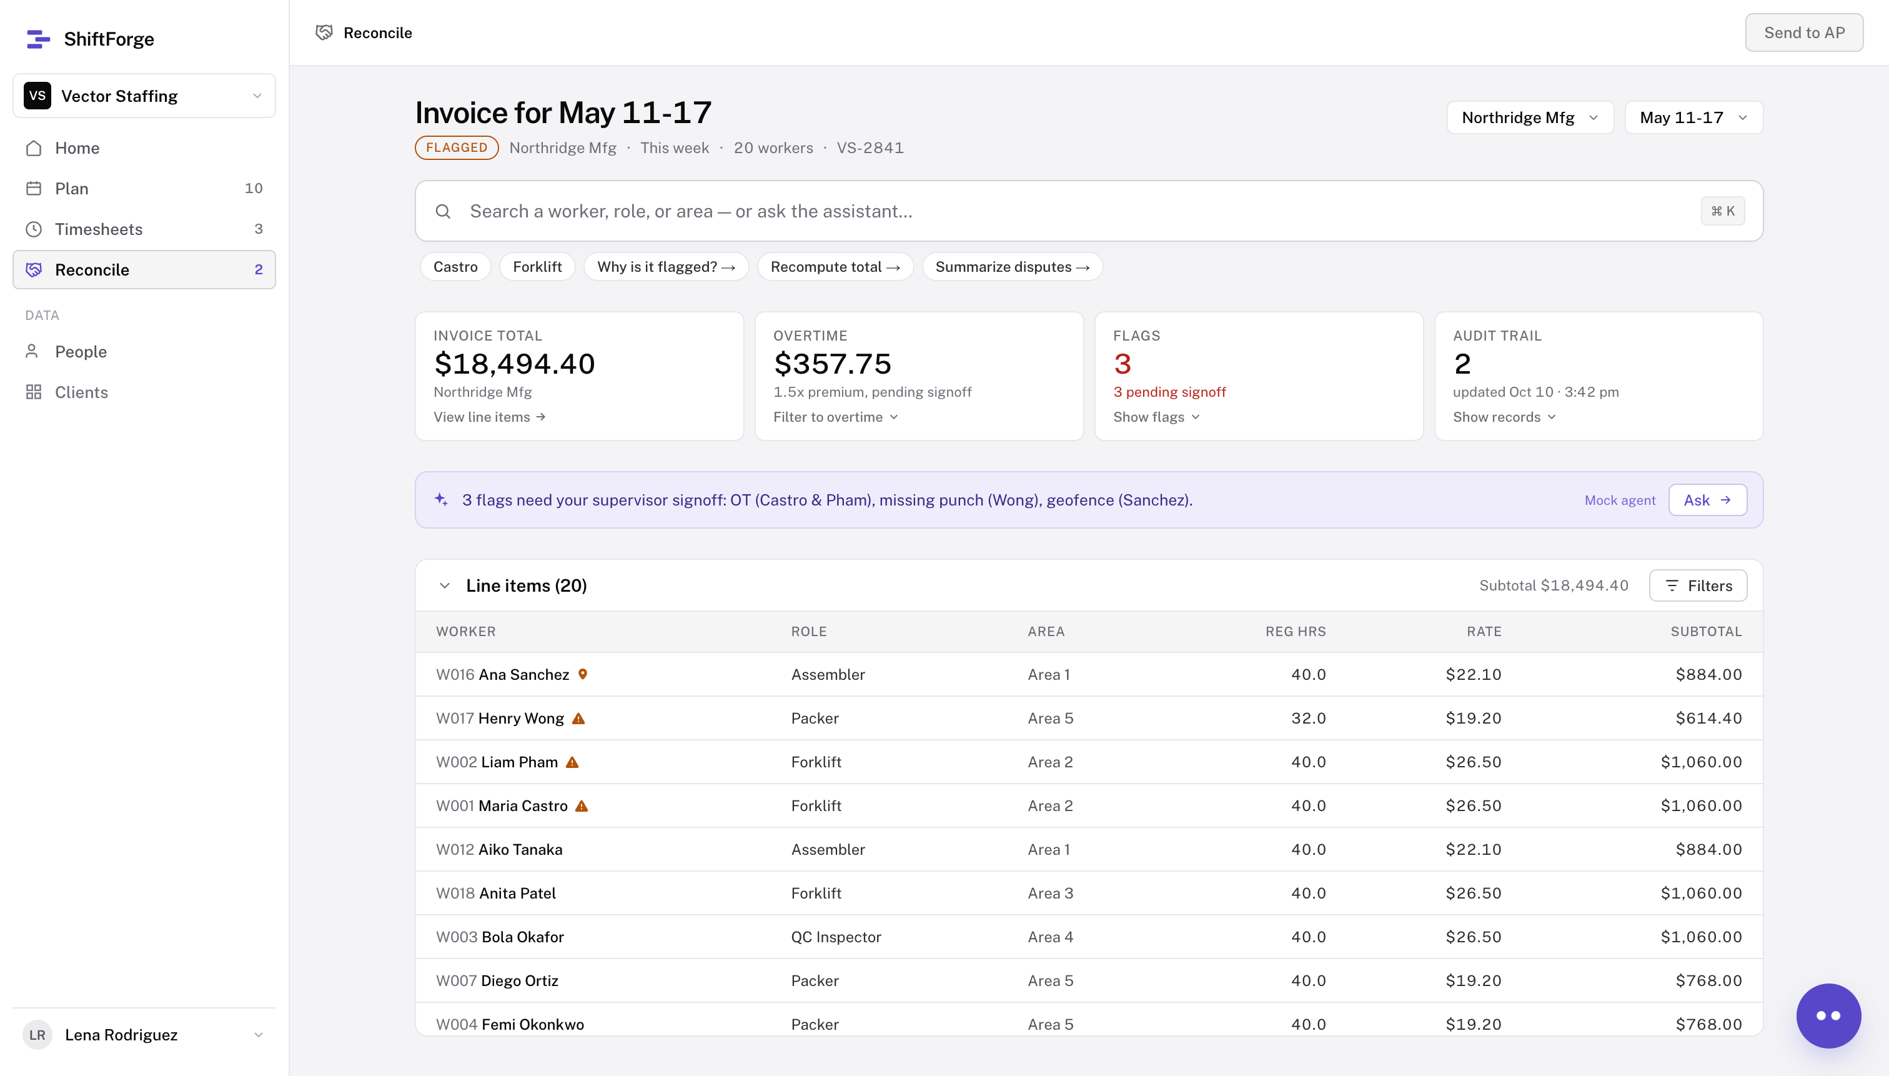The width and height of the screenshot is (1889, 1076).
Task: Expand Show flags list
Action: 1156,417
